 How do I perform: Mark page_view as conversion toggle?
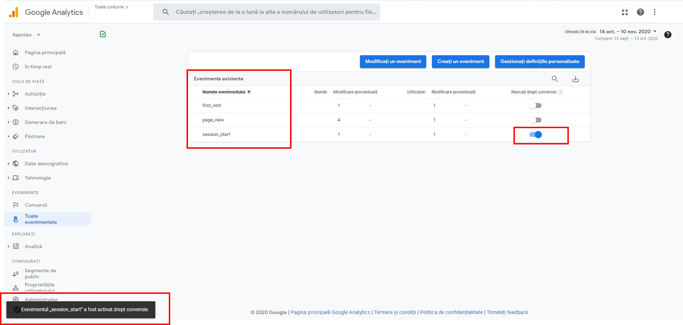(535, 120)
